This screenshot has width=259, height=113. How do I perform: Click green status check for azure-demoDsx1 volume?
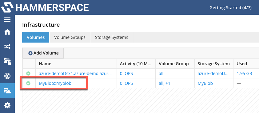28,73
